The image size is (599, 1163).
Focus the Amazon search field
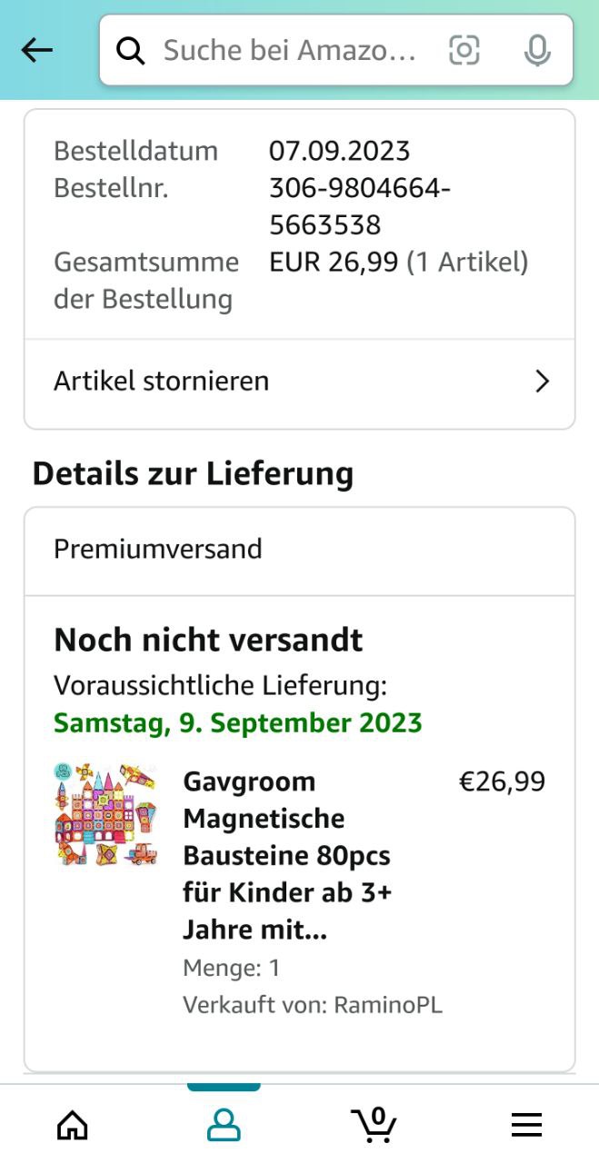point(289,51)
